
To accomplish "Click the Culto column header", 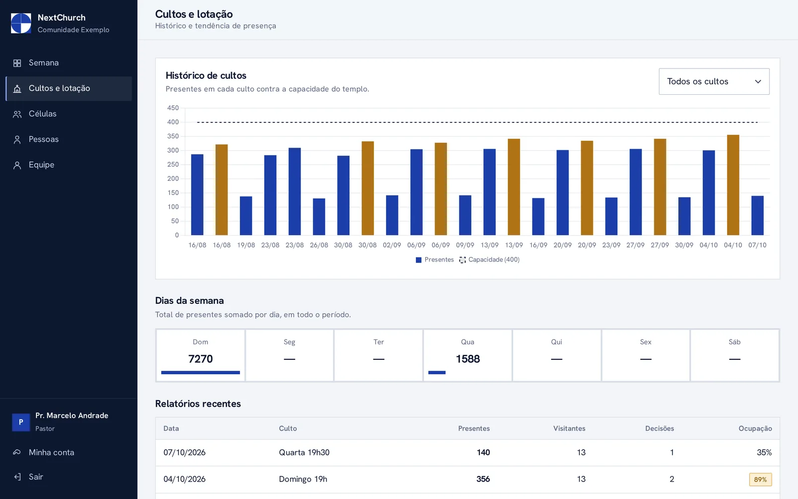I will coord(288,429).
